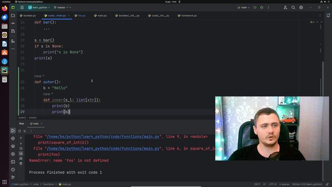Click Python interpreter in status bar
The width and height of the screenshot is (332, 187).
307,184
